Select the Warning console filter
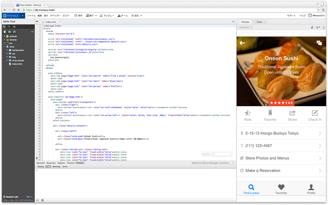The height and width of the screenshot is (205, 328). (56, 167)
